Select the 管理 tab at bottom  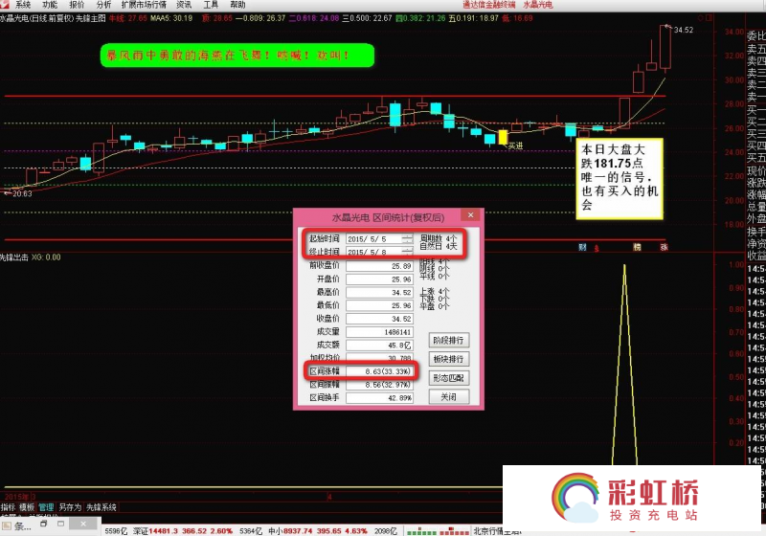(46, 507)
